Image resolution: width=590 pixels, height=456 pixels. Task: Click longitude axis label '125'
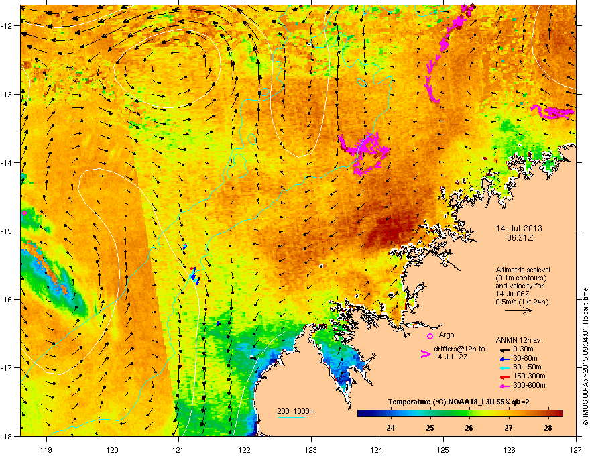pos(443,449)
